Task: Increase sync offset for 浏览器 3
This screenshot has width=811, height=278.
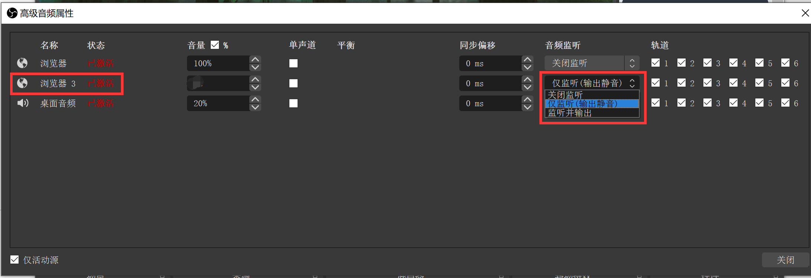Action: (x=527, y=80)
